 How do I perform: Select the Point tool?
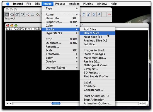click(x=38, y=14)
